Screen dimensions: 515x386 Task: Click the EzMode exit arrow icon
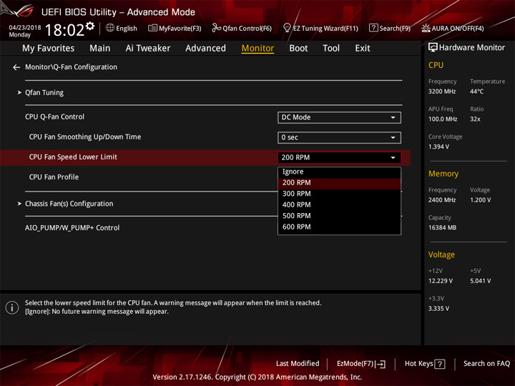[381, 364]
